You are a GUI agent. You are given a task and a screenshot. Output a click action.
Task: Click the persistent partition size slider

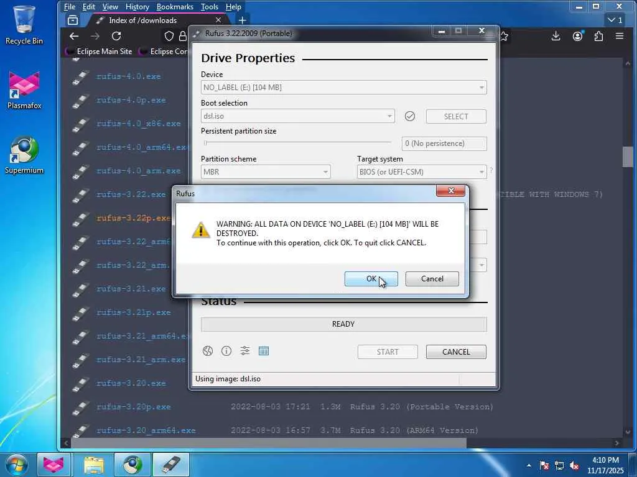pos(297,143)
